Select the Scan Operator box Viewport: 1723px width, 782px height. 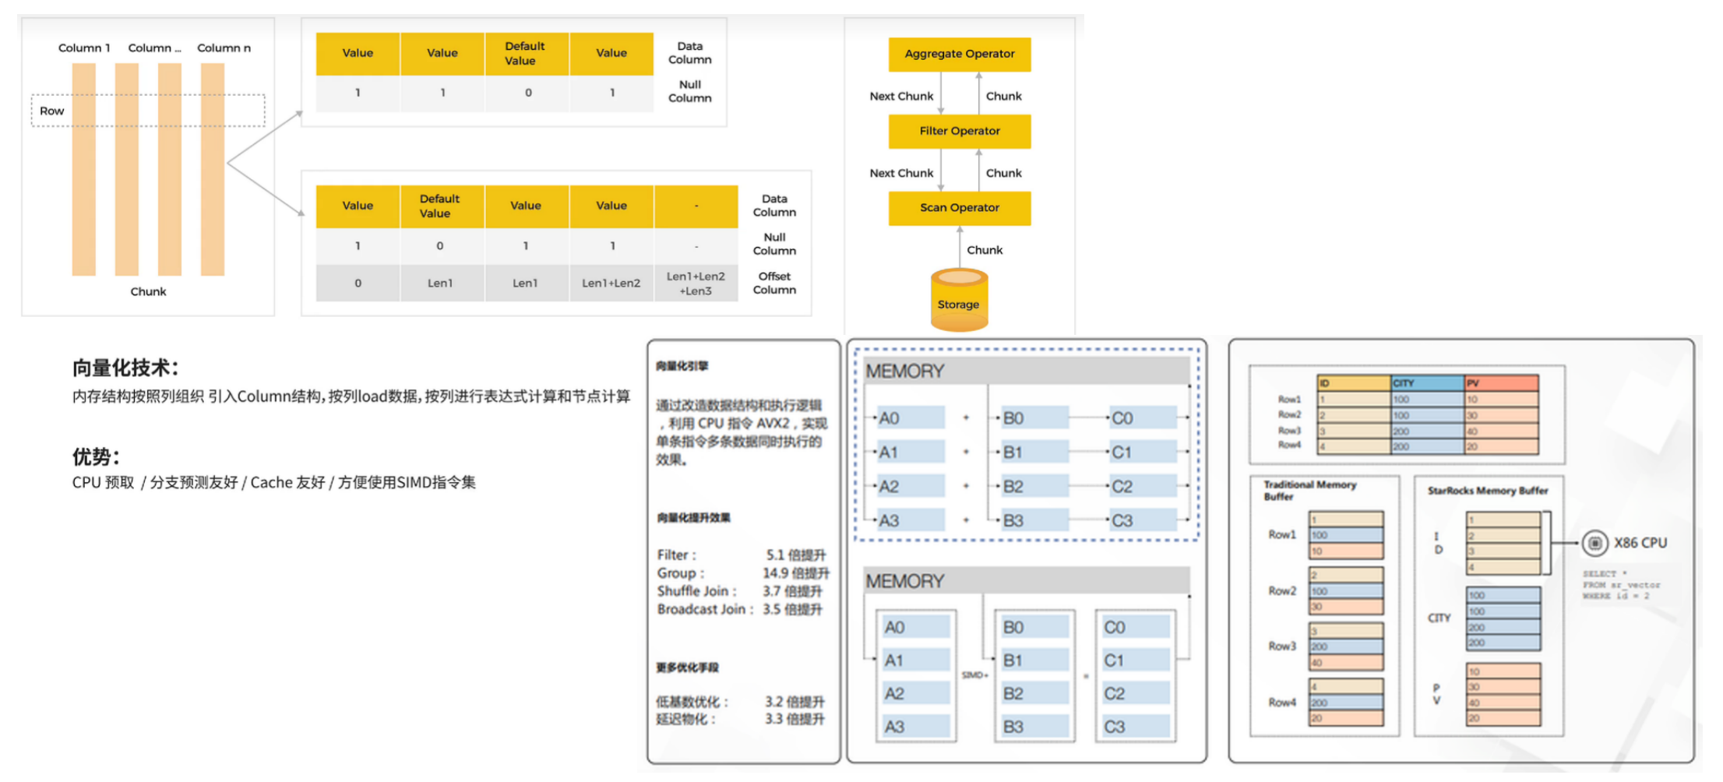coord(960,208)
